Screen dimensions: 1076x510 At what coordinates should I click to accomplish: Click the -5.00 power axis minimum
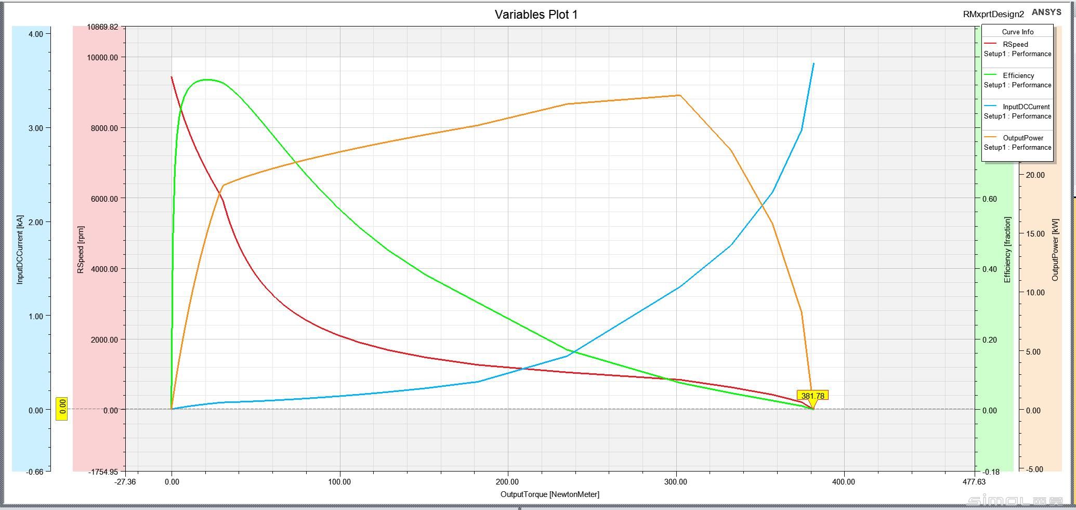click(x=1034, y=469)
